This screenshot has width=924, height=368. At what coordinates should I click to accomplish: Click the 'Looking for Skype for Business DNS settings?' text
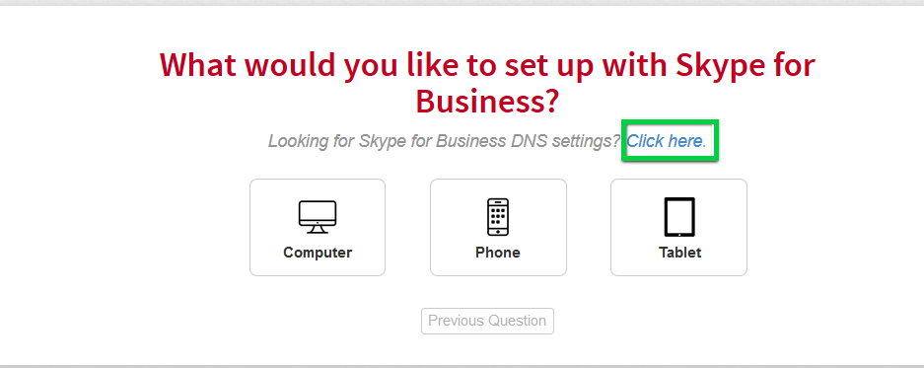(x=444, y=141)
